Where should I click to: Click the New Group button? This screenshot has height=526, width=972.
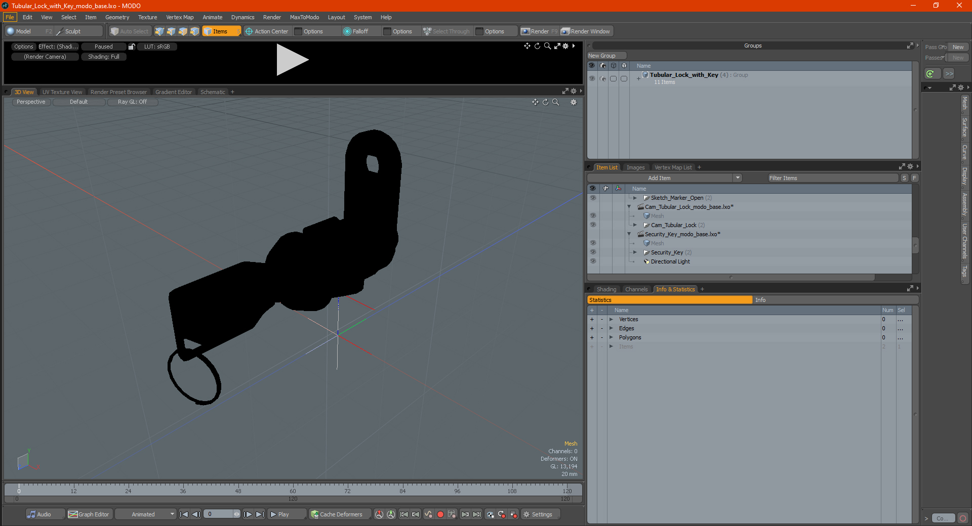point(606,56)
